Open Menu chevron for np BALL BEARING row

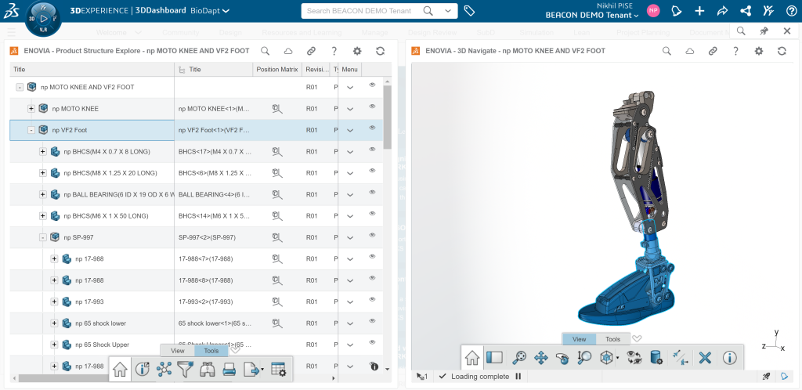point(350,195)
